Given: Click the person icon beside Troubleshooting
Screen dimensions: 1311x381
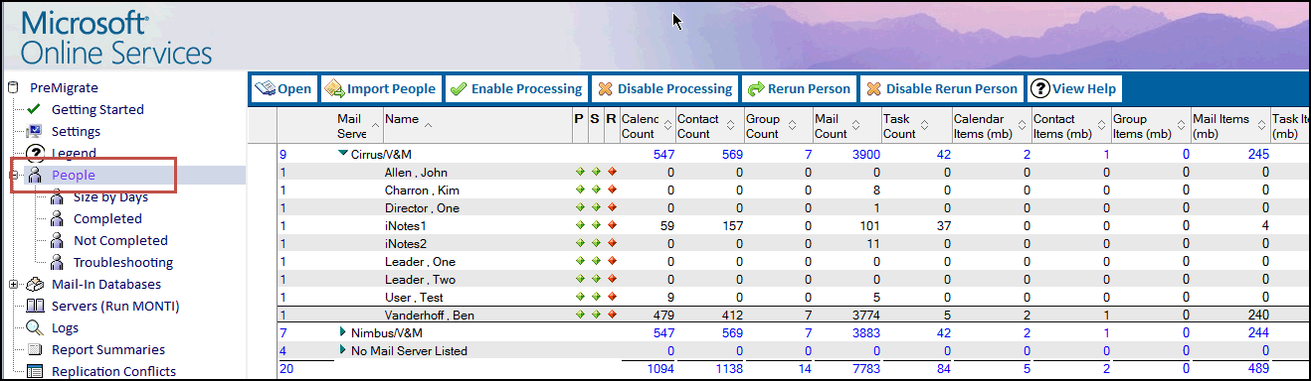Looking at the screenshot, I should [57, 262].
